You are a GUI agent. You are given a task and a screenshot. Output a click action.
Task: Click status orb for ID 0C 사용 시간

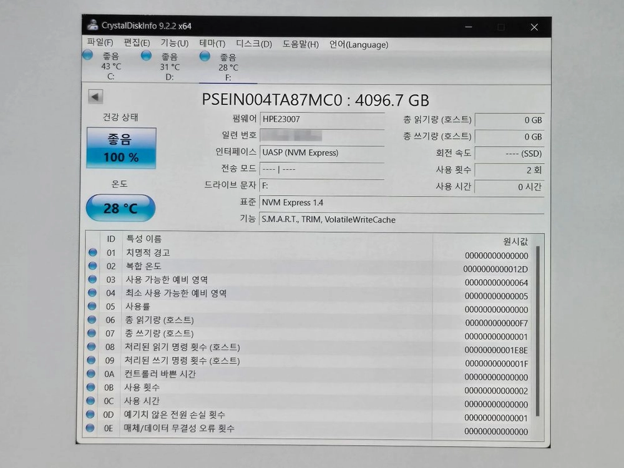(x=90, y=401)
